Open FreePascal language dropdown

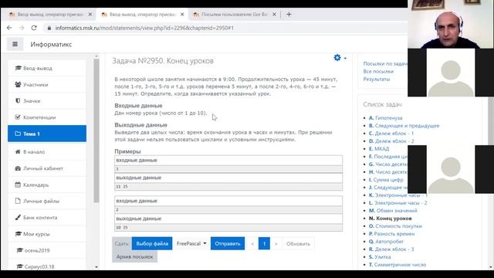click(191, 244)
